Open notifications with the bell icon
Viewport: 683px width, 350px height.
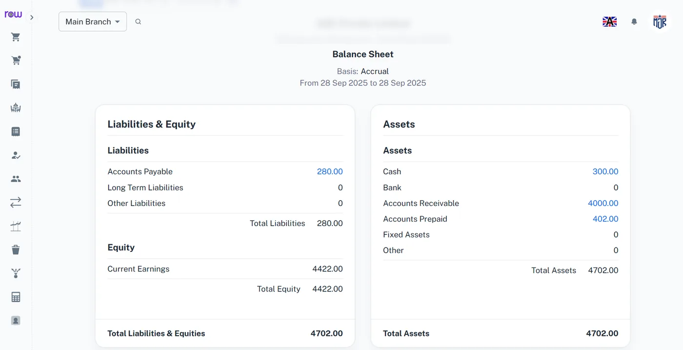coord(634,21)
